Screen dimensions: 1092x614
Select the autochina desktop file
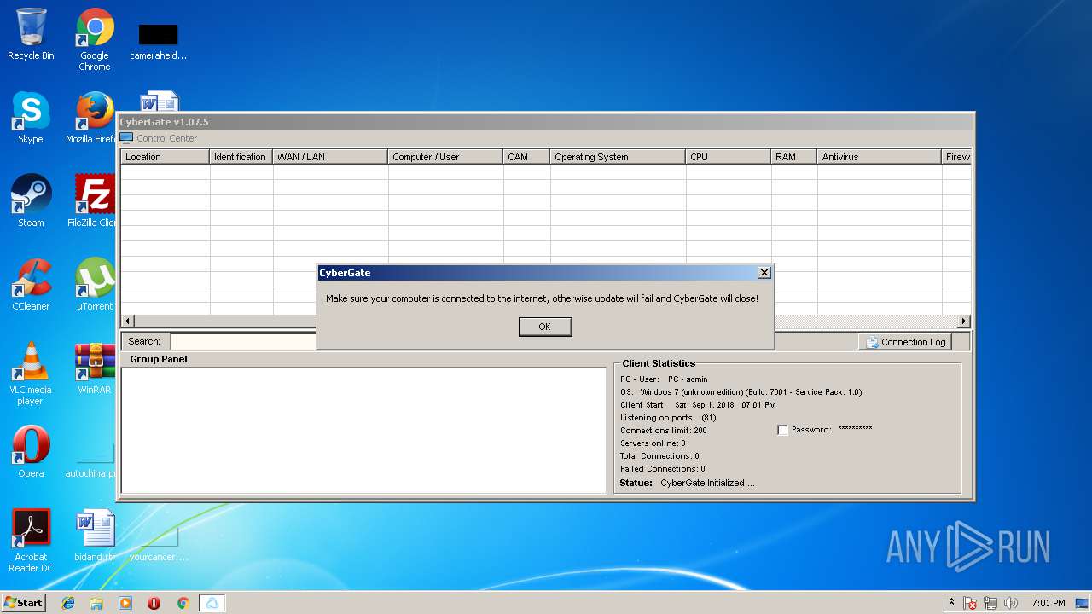coord(92,460)
